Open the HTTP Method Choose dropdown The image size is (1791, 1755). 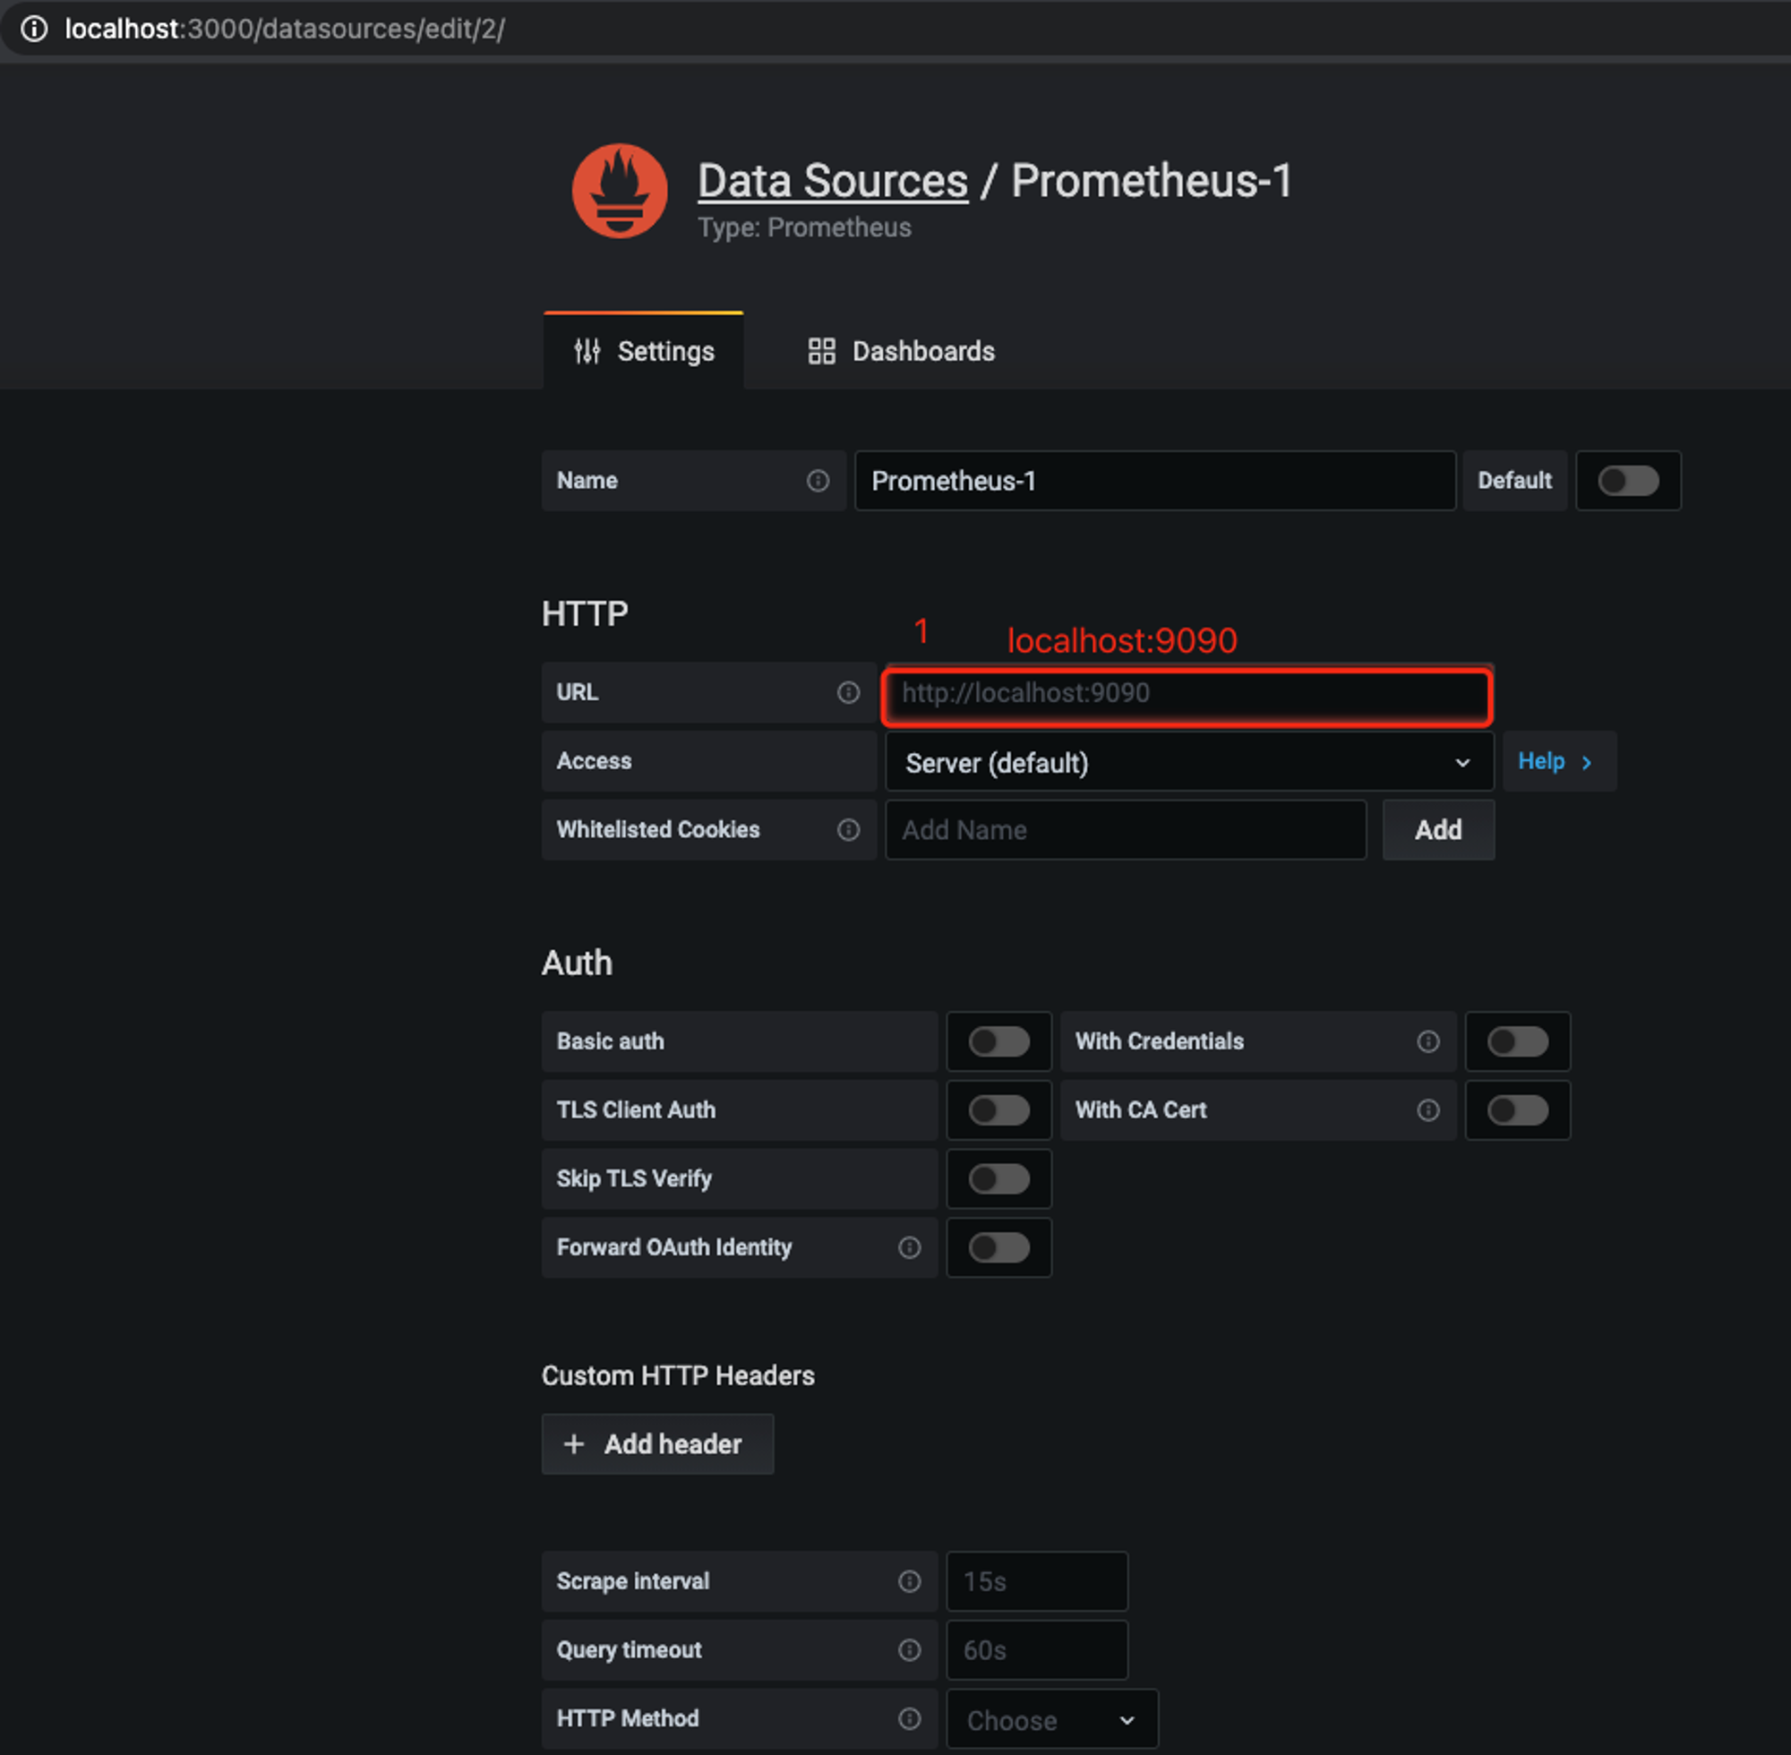click(x=1051, y=1719)
